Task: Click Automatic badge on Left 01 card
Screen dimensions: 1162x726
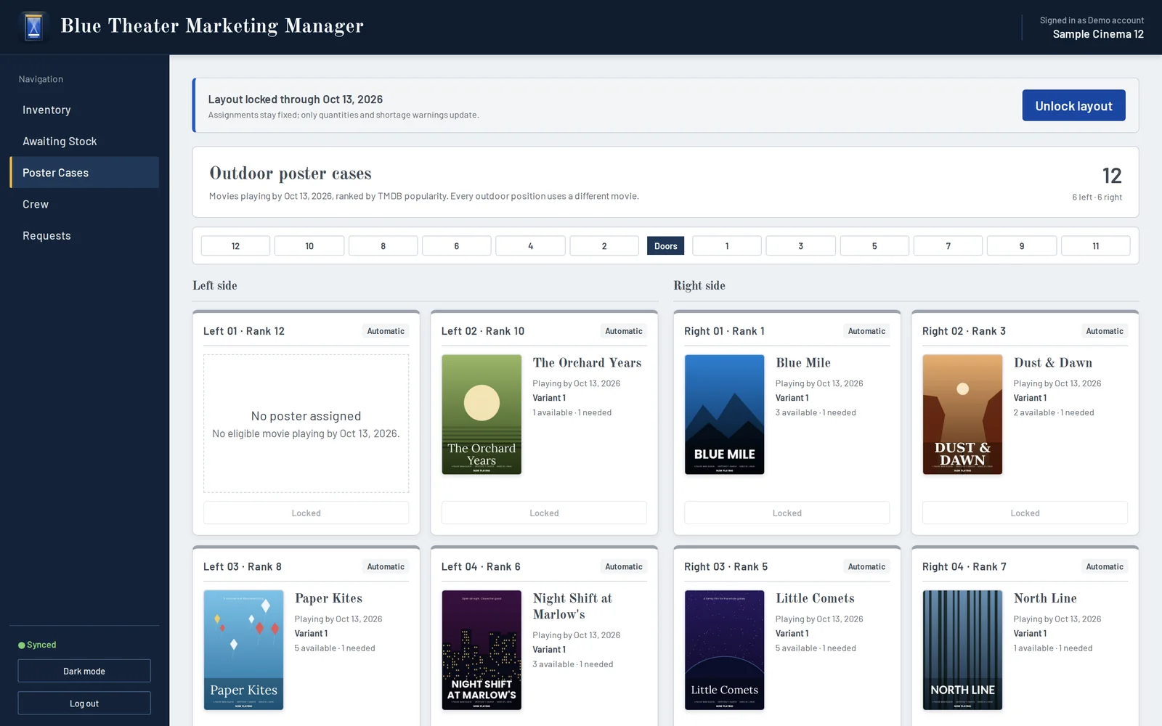Action: coord(386,331)
